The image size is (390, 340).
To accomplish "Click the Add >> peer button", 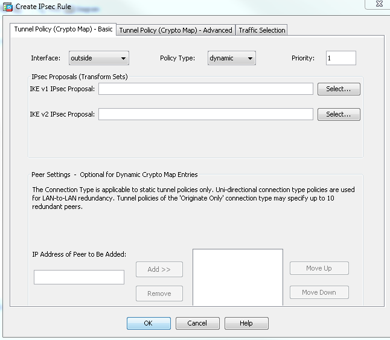I will click(159, 269).
